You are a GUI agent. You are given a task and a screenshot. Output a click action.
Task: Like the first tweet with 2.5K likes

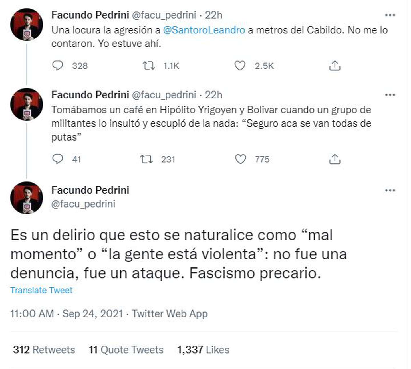click(x=240, y=66)
